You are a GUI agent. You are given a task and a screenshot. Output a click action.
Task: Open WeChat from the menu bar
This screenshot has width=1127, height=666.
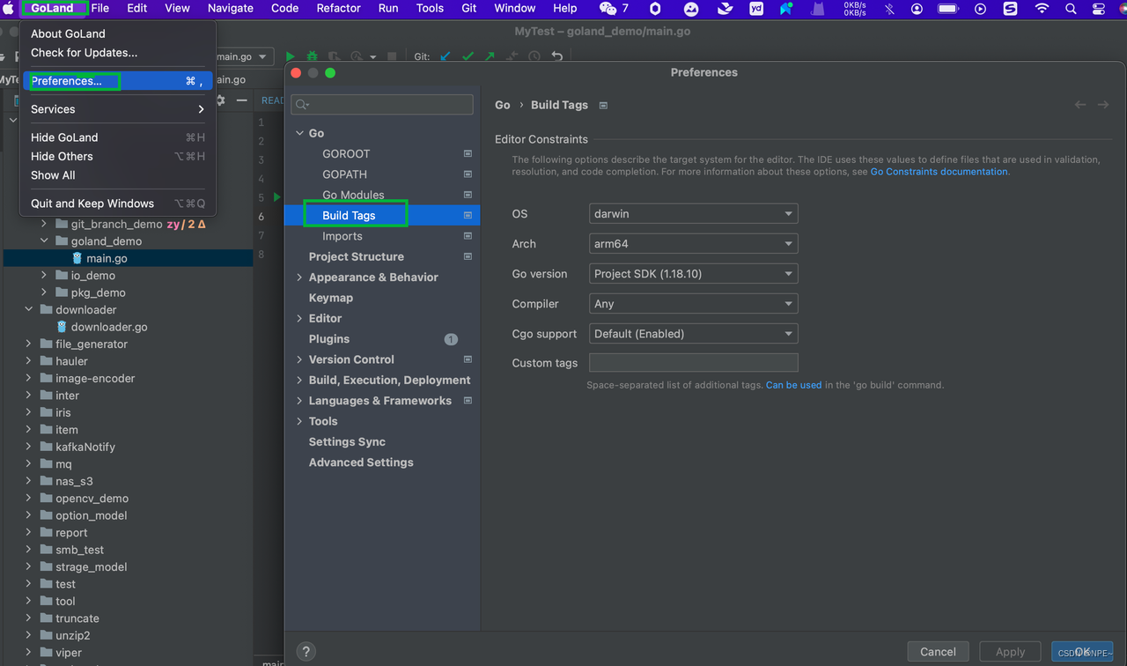(608, 9)
